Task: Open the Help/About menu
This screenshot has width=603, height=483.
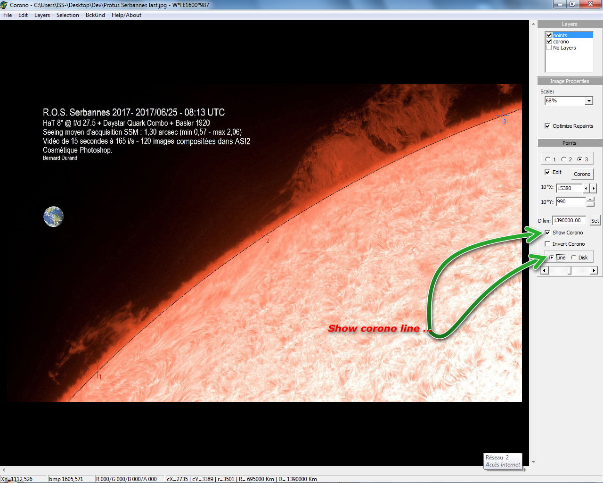Action: (x=126, y=15)
